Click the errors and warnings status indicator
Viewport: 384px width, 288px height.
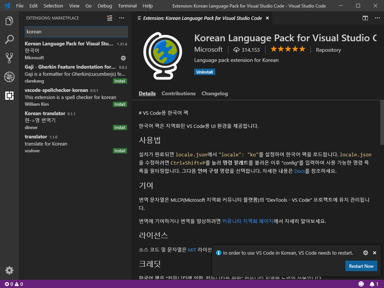click(x=14, y=284)
